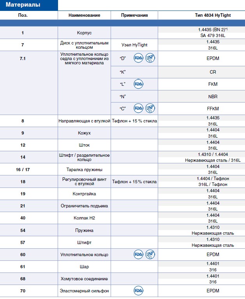Select the Кожух name cell
This screenshot has width=245, height=299.
[84, 133]
